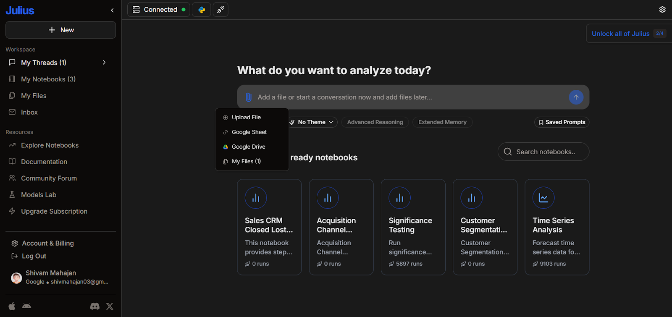Open Time Series Analysis notebook card

click(x=557, y=227)
